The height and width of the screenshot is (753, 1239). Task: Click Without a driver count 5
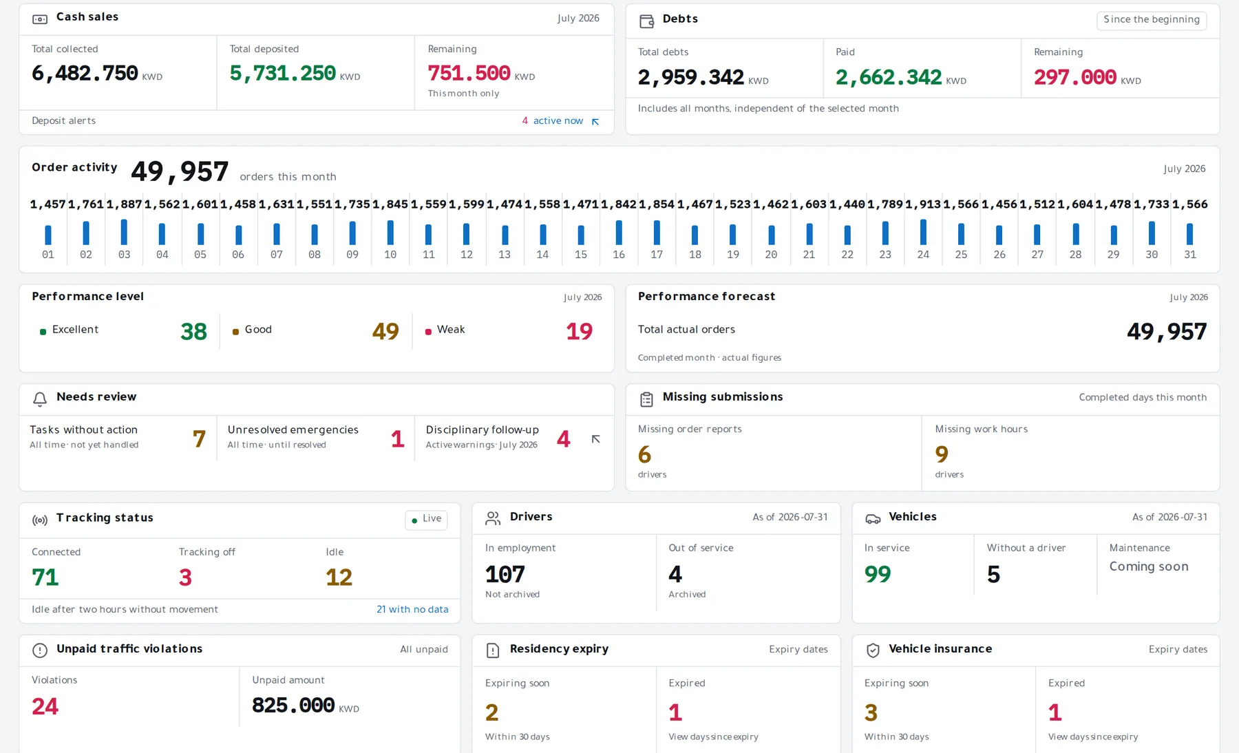993,575
